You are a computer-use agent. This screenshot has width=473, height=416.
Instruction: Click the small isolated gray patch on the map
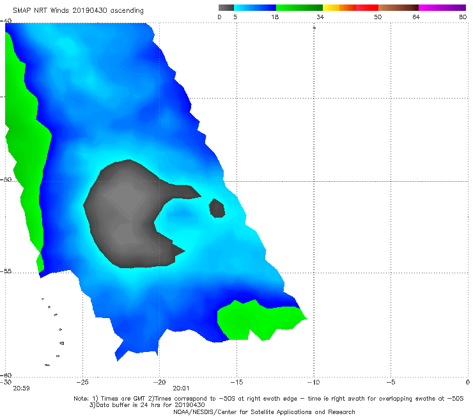pyautogui.click(x=217, y=208)
